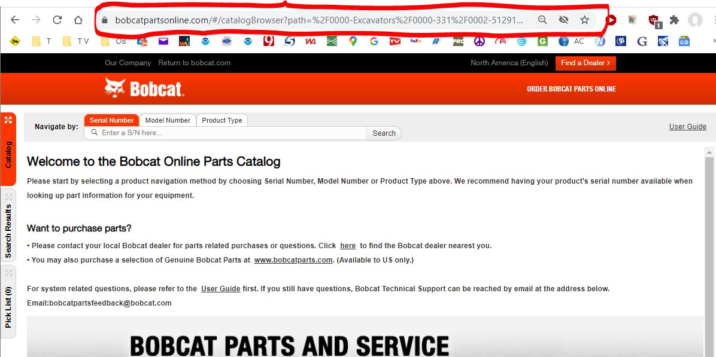Bookmark this page with the star icon
Image resolution: width=716 pixels, height=357 pixels.
[x=584, y=20]
